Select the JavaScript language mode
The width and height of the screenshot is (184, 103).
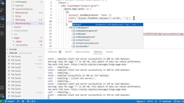(165, 101)
